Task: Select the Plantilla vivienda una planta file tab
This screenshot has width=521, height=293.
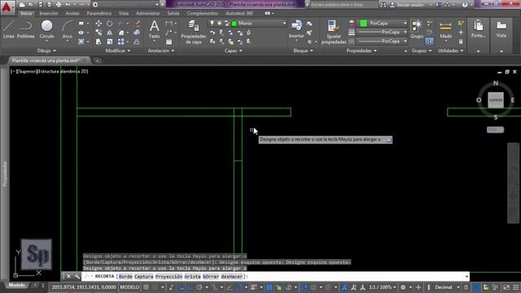Action: coord(46,60)
